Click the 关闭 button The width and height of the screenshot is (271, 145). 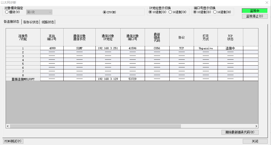[x=255, y=141]
